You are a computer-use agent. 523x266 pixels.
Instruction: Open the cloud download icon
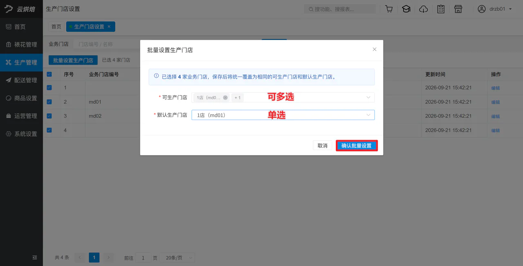coord(424,9)
